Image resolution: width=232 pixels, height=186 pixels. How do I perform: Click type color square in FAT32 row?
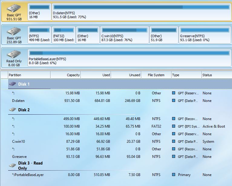[x=174, y=126]
